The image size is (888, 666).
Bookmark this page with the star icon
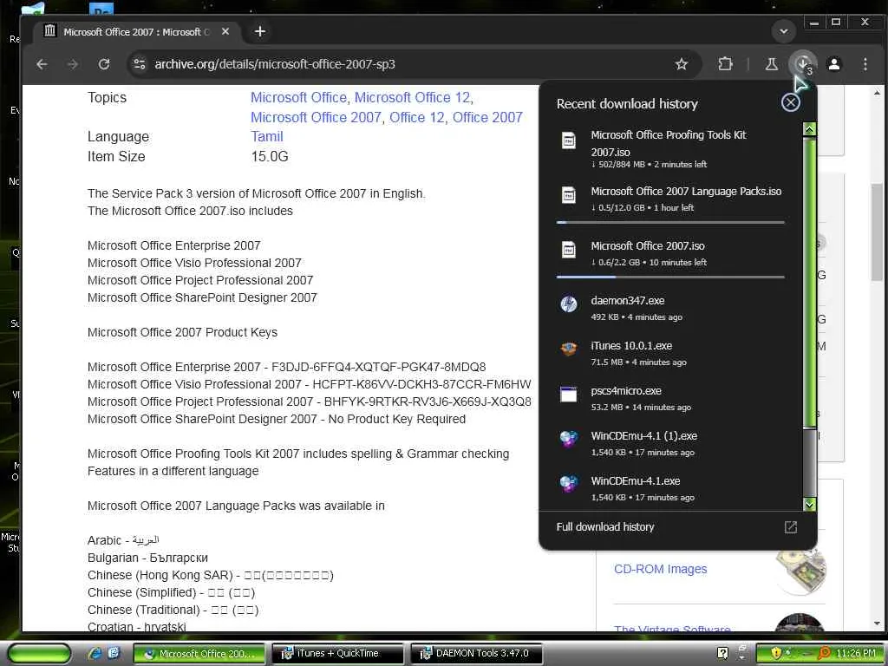click(682, 64)
